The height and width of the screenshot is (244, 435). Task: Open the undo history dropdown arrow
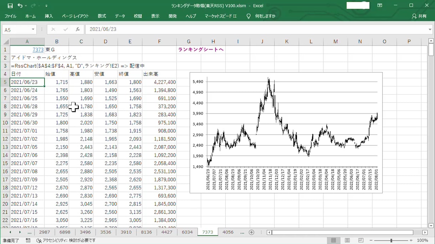(26, 6)
